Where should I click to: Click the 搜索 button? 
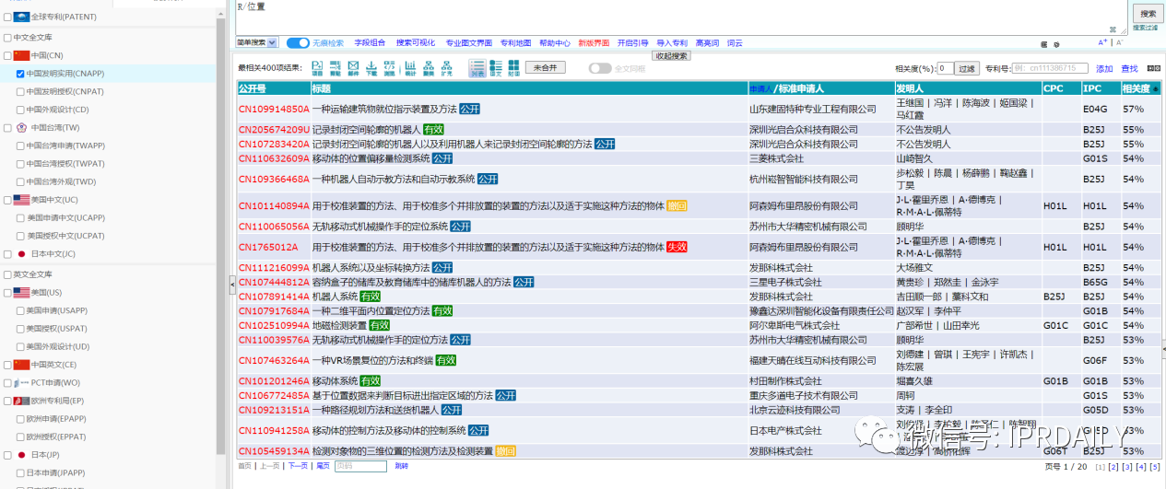click(x=1148, y=14)
